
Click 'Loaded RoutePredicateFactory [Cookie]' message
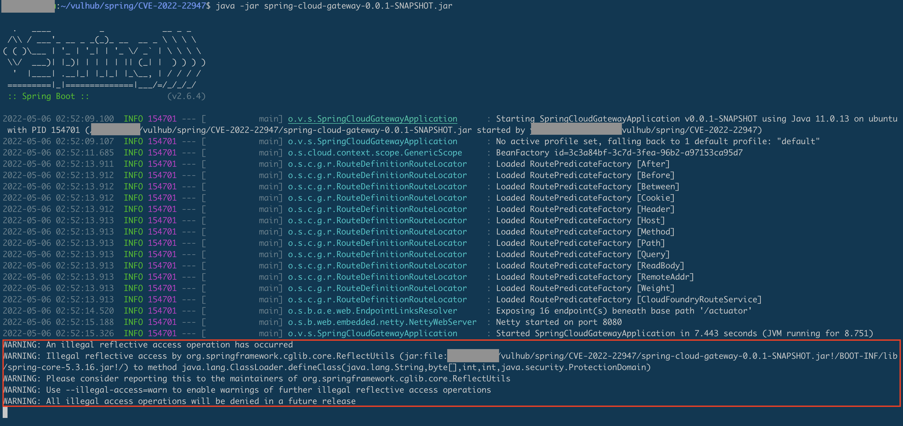(585, 198)
